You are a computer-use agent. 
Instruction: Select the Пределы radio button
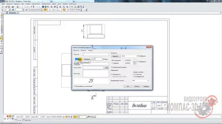112,63
